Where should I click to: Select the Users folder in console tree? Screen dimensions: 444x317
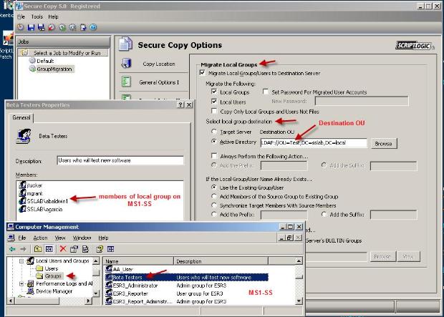[x=52, y=268]
